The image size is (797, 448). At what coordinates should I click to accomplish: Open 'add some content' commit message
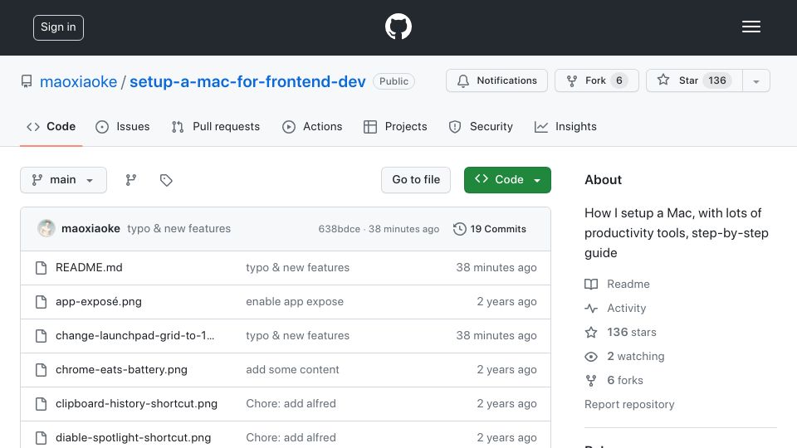(292, 370)
